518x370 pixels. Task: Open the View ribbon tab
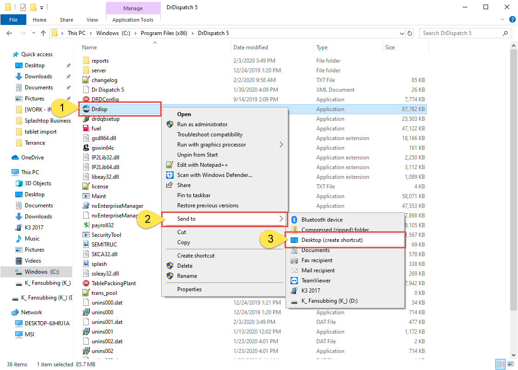[x=92, y=20]
